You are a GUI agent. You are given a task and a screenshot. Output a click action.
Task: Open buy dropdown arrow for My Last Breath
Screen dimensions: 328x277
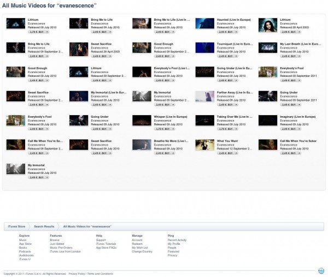(x=300, y=56)
